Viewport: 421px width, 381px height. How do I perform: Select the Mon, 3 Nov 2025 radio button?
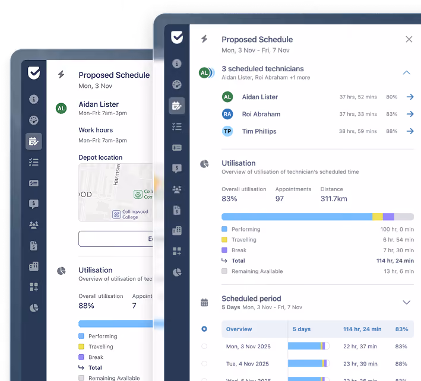pos(204,346)
